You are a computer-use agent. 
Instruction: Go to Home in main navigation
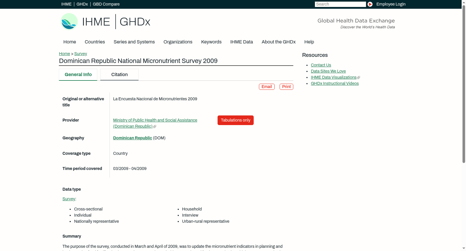[x=70, y=42]
